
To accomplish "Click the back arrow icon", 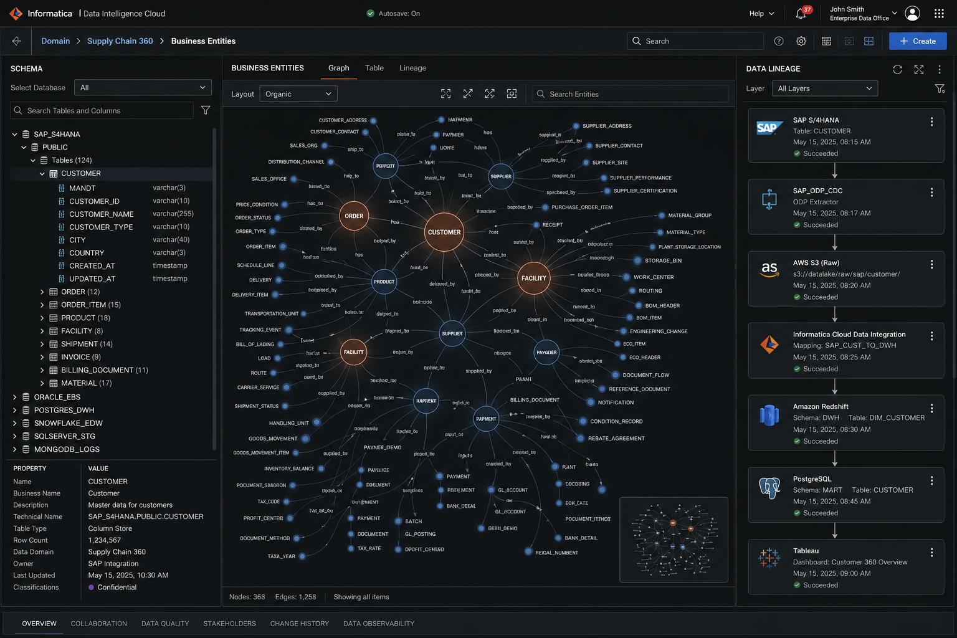I will point(17,41).
